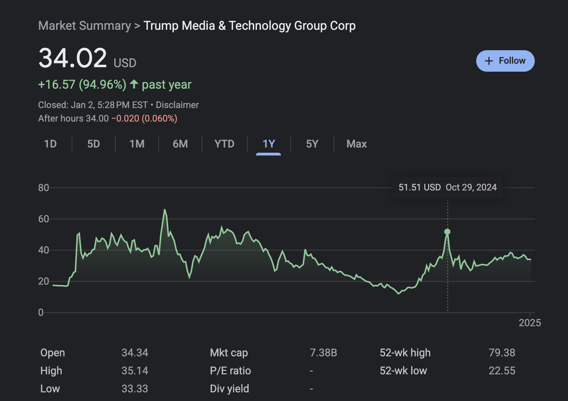Click the 0 y-axis label
Viewport: 568px width, 401px height.
click(x=41, y=312)
